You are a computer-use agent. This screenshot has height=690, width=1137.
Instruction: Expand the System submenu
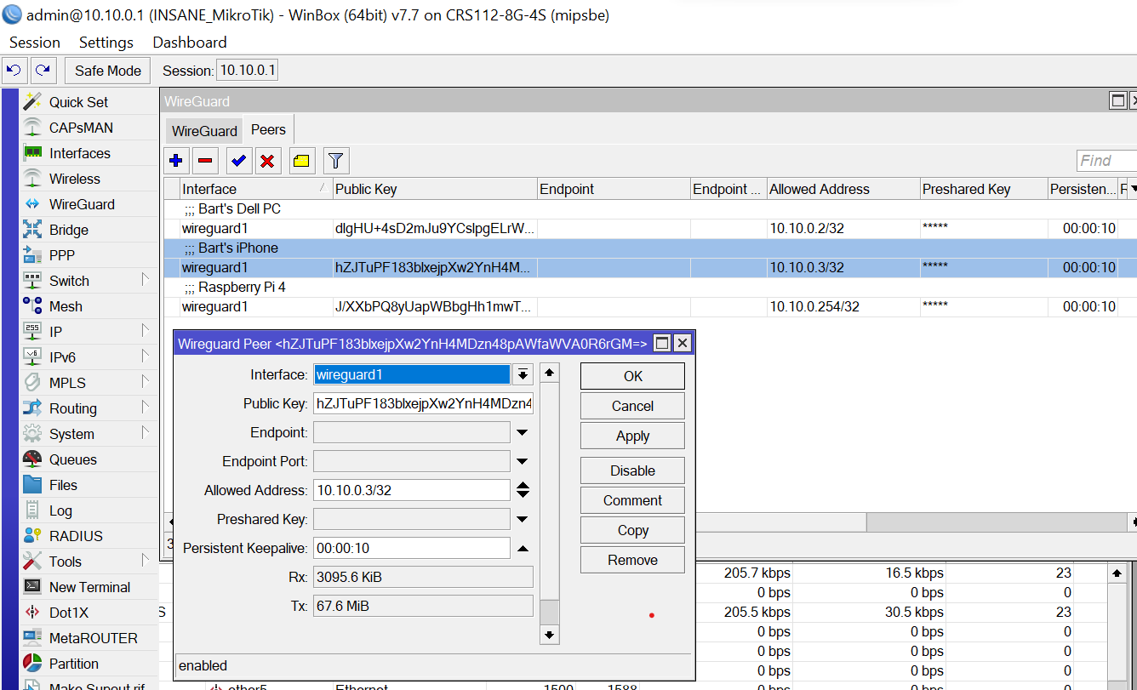[x=146, y=433]
